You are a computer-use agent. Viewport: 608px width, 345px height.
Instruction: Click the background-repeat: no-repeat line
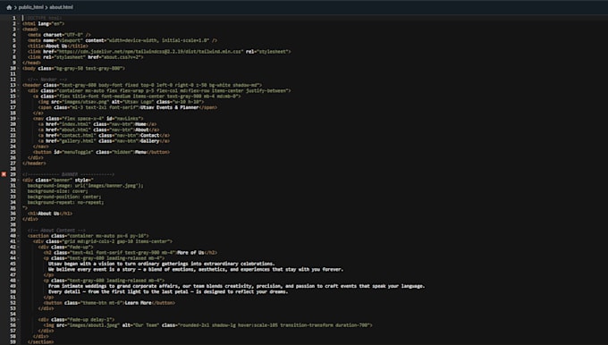pos(65,202)
